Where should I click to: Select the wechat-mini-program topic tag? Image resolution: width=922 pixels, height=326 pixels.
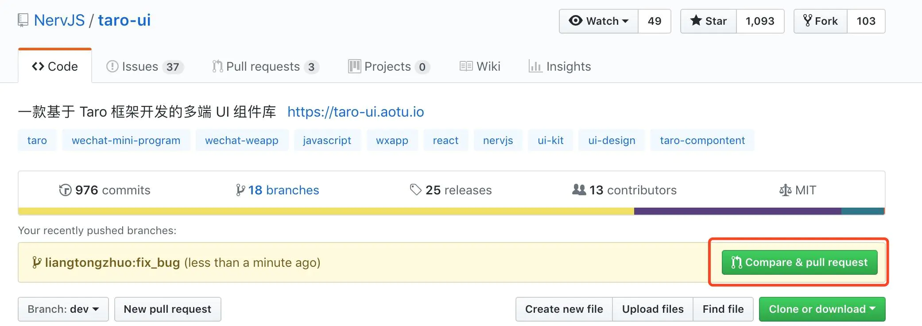(x=126, y=140)
